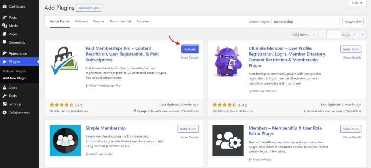
Task: Open the Ultimate Member title link
Action: 287,57
